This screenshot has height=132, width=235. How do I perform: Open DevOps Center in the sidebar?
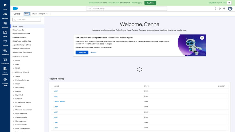coord(5,82)
